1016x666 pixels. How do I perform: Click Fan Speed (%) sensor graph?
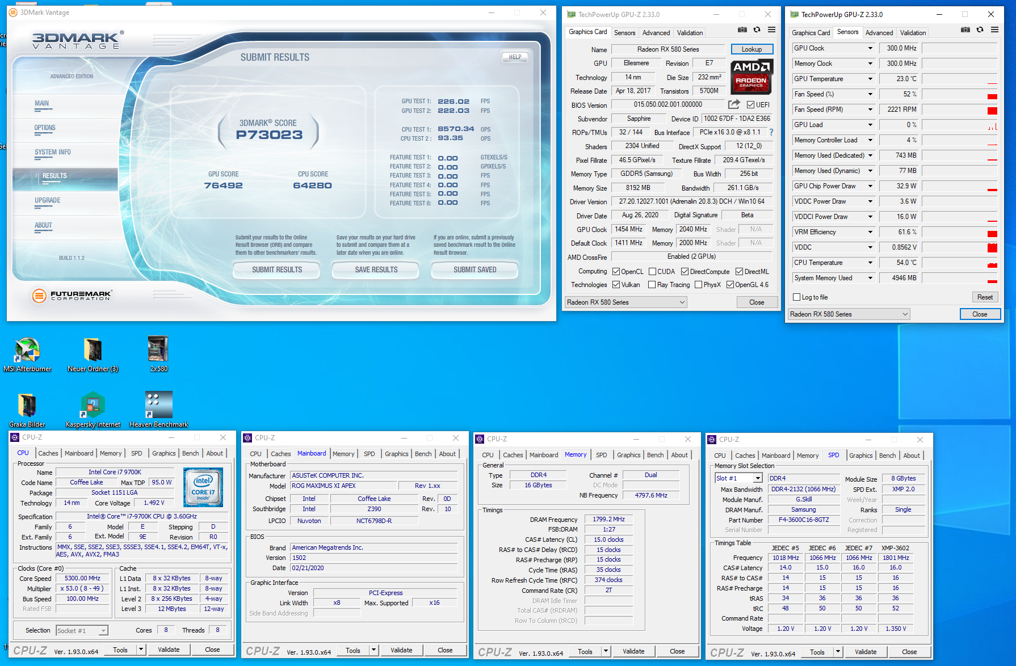[x=959, y=94]
